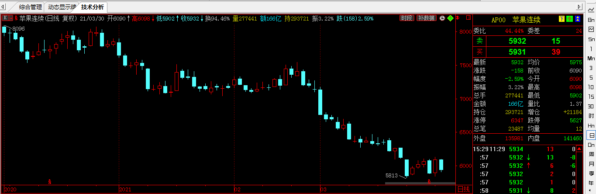Click the 买 buy label
Image resolution: width=596 pixels, height=194 pixels.
pos(479,52)
